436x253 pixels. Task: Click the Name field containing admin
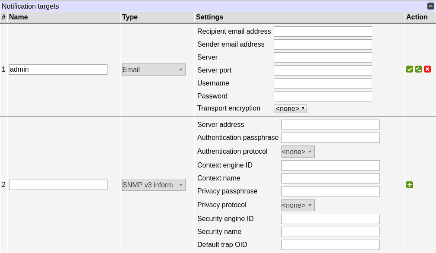click(x=58, y=70)
